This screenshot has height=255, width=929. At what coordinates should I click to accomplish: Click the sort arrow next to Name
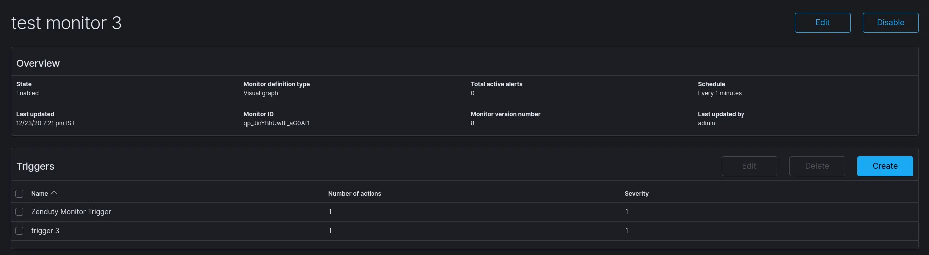54,194
